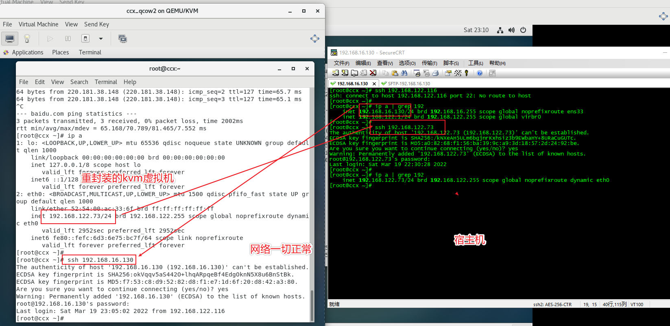Open Send Key menu
The width and height of the screenshot is (670, 326).
96,24
